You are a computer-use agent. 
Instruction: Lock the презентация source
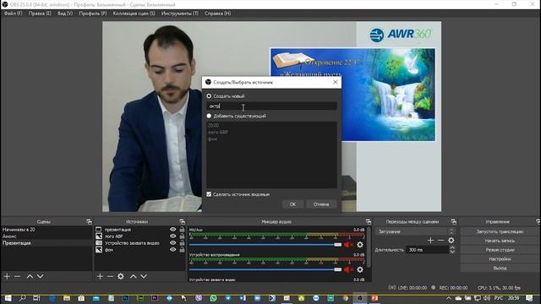(x=182, y=229)
